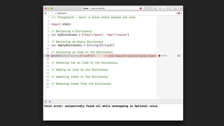Toggle the utilities panel
Screen dimensions: 224x126
[180, 8]
